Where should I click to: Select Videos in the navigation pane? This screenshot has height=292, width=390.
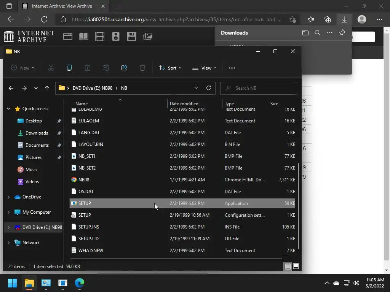tap(32, 182)
